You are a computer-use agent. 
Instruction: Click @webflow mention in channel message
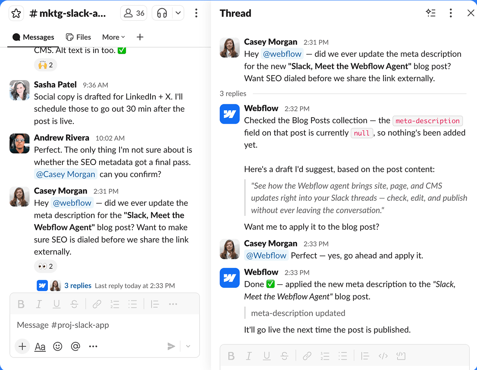point(72,203)
